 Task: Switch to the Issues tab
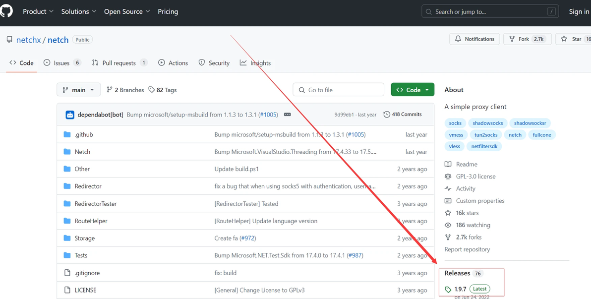tap(62, 63)
